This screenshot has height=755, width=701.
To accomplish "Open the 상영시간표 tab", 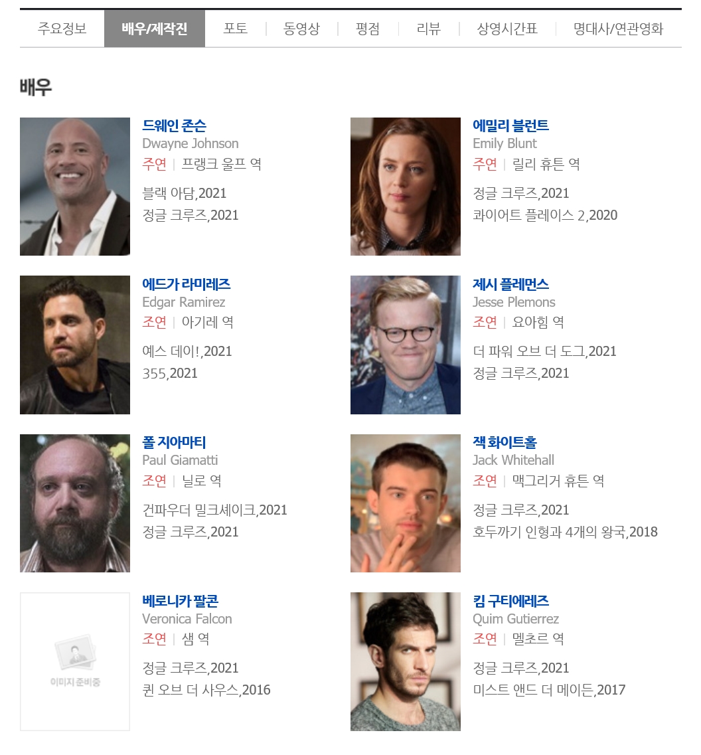I will [x=507, y=29].
